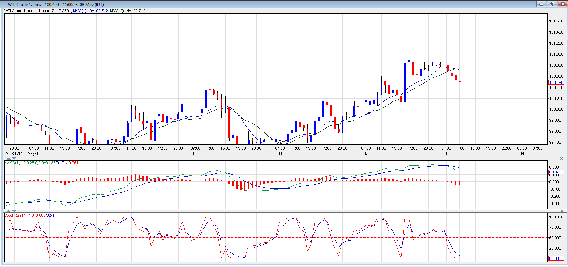Click the 101.000 price axis label

[x=556, y=54]
